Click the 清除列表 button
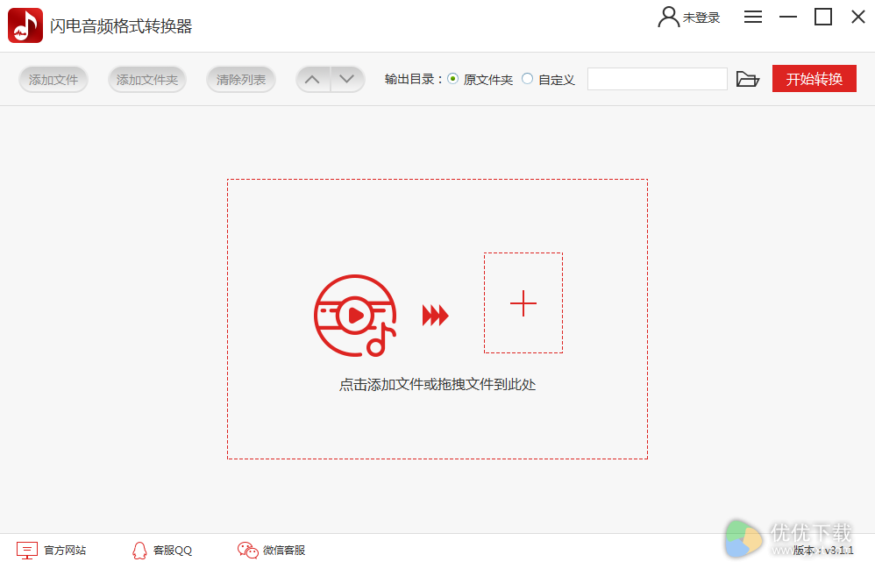The height and width of the screenshot is (569, 875). point(240,80)
